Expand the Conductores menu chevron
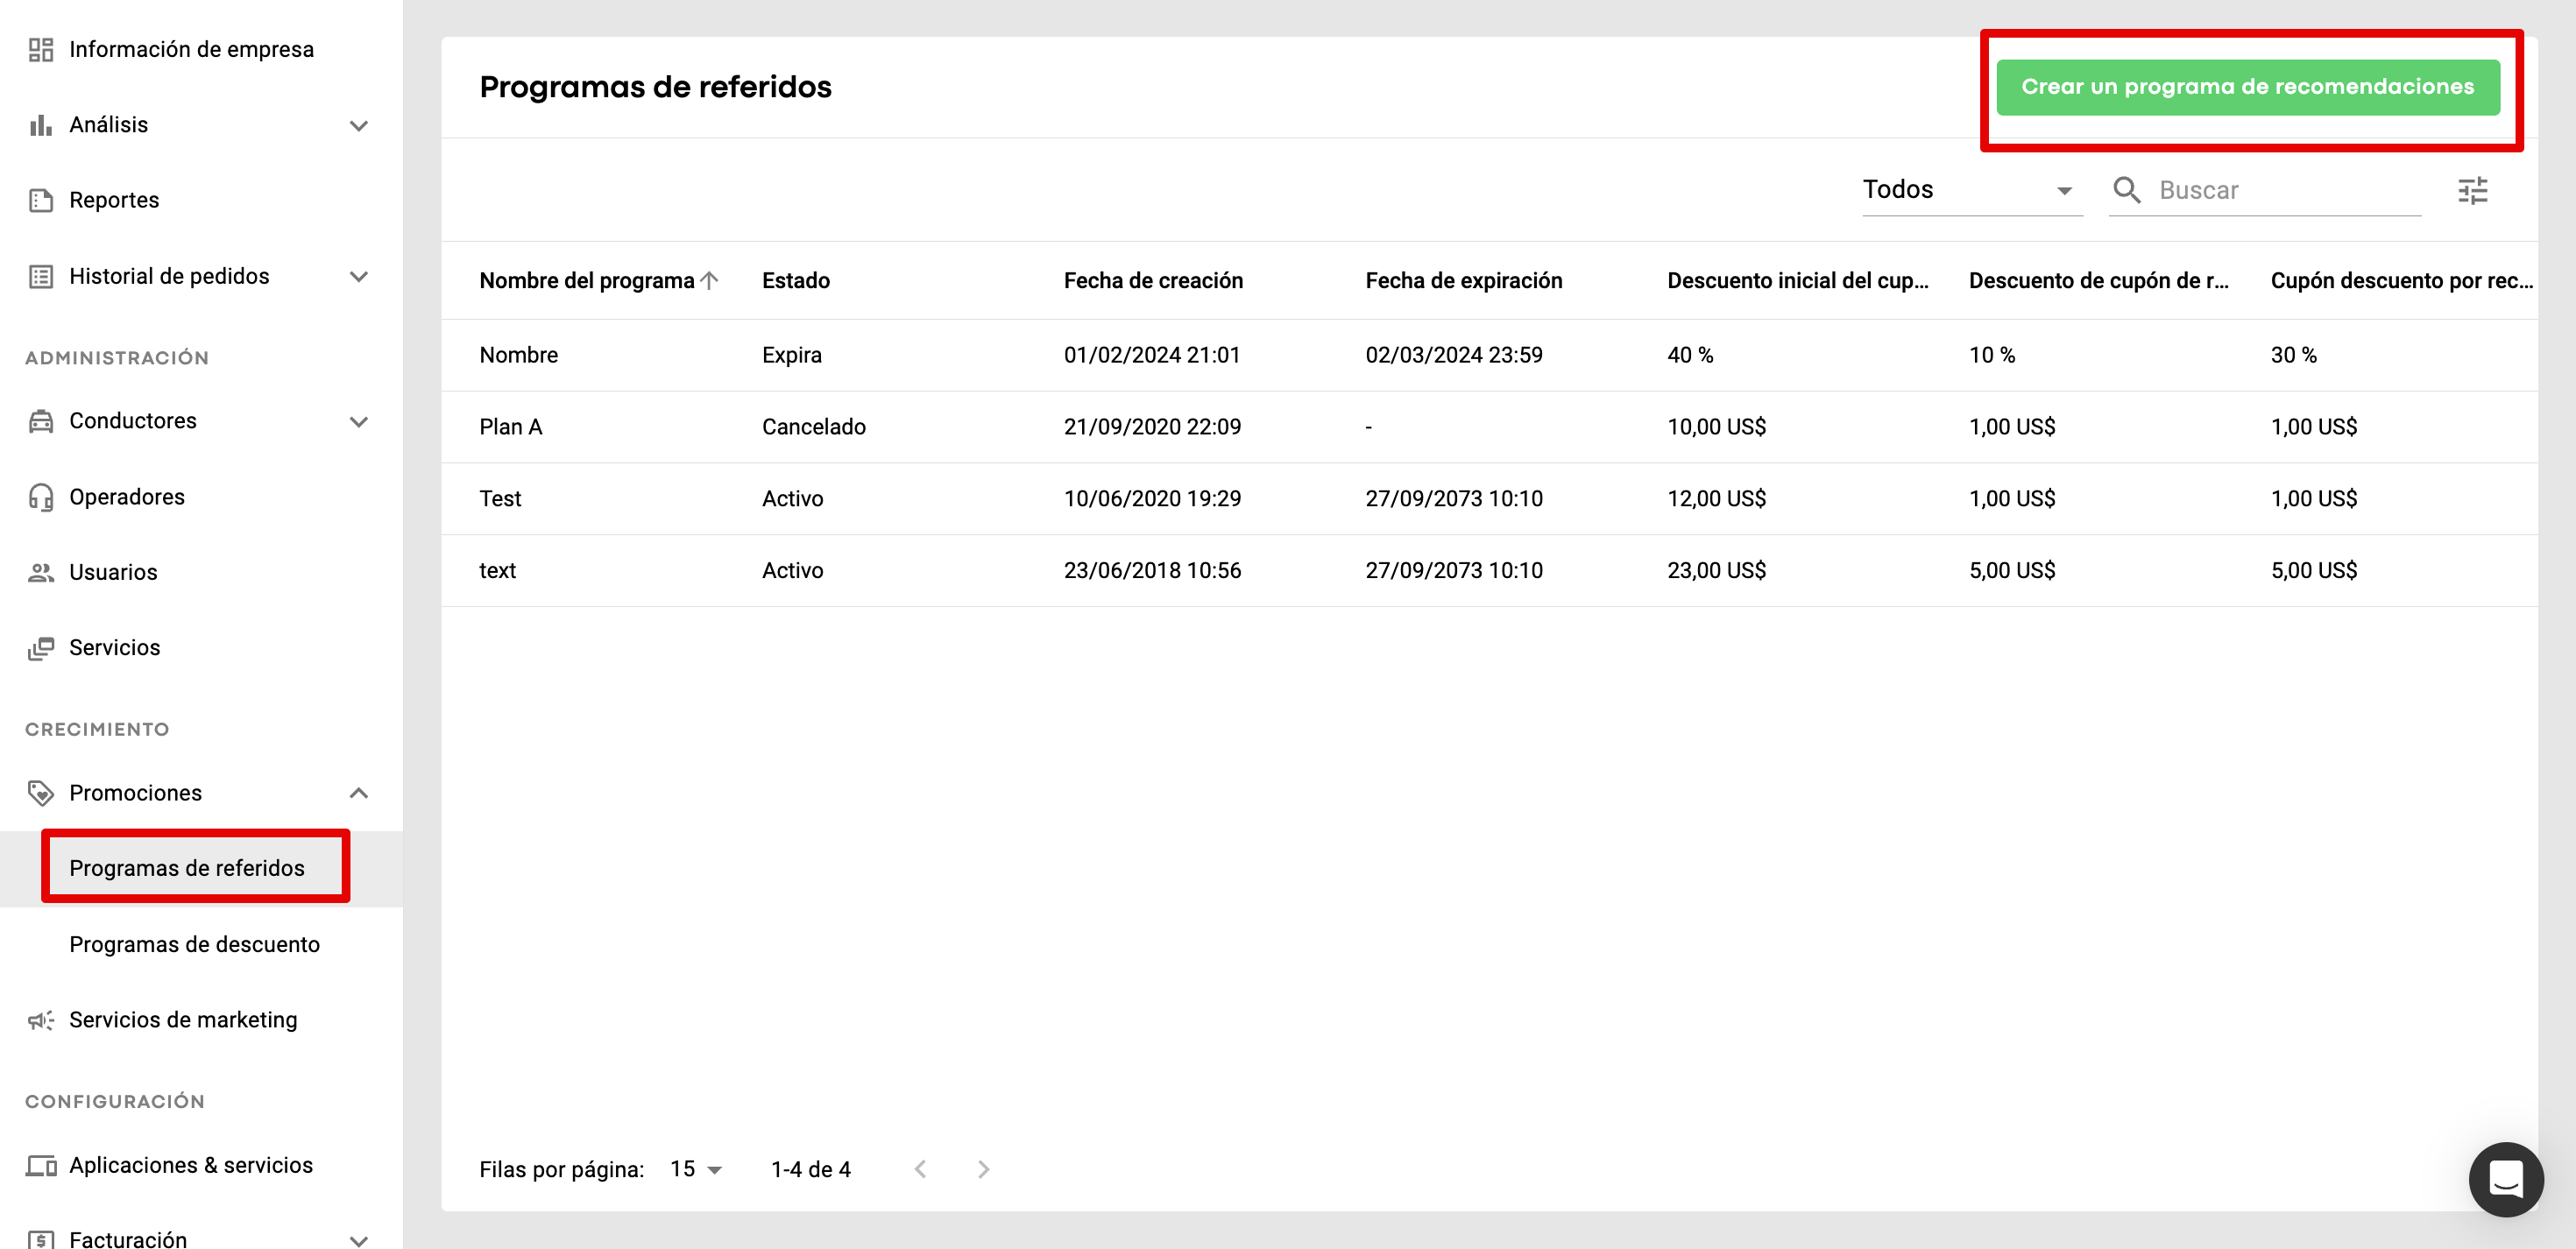 (x=359, y=421)
